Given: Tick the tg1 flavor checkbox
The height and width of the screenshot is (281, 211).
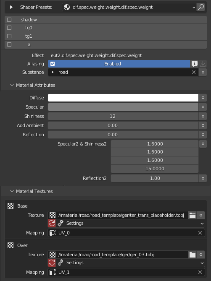Looking at the screenshot, I should click(9, 36).
